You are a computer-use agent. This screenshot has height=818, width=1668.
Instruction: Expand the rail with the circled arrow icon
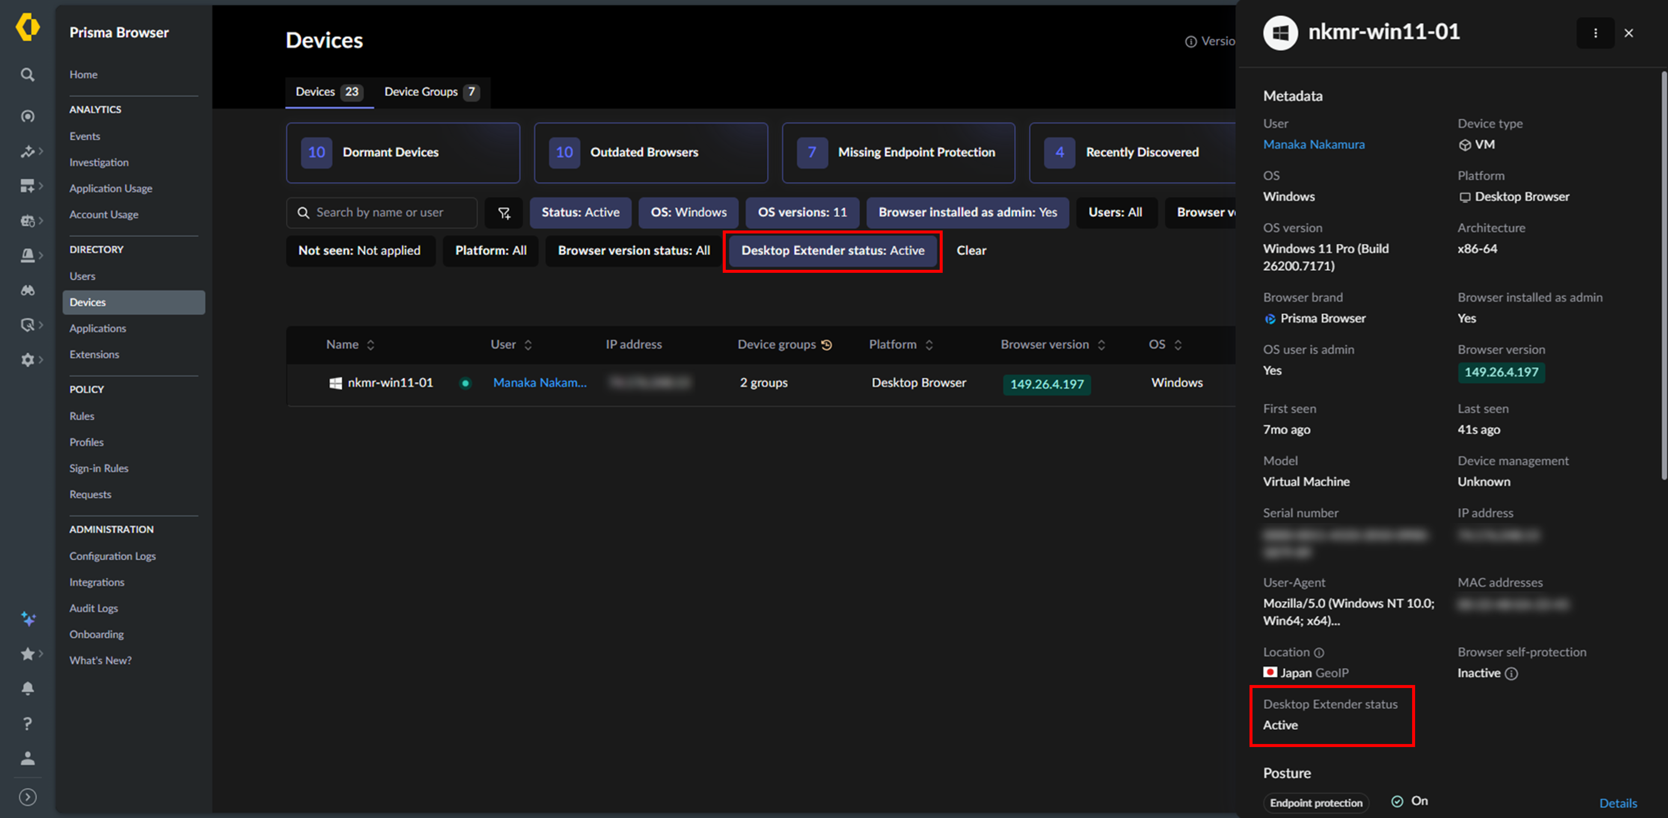(x=27, y=797)
